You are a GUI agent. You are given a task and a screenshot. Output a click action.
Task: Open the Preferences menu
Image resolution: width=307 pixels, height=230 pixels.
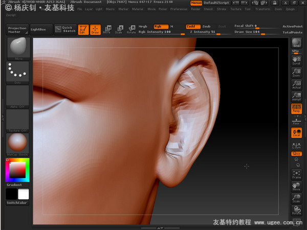(x=179, y=9)
